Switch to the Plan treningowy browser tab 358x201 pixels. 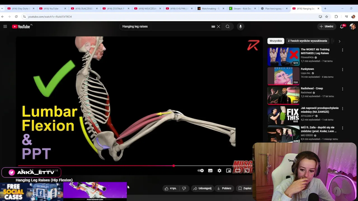274,9
